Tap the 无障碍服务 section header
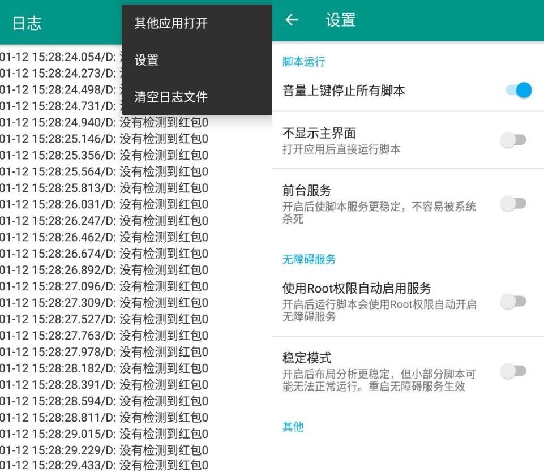 pos(309,259)
